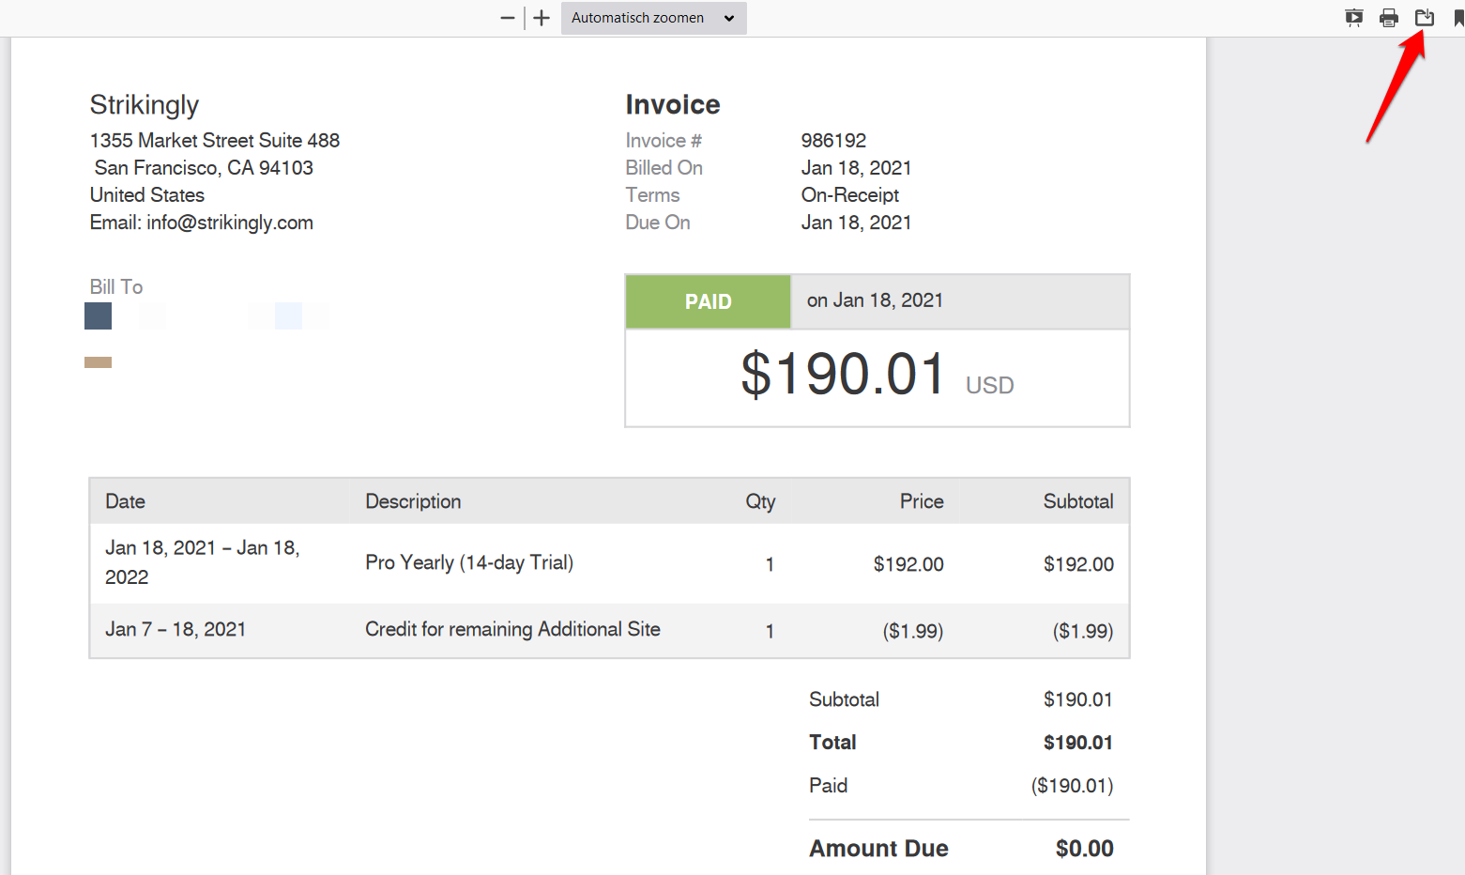Click the 1355 Market Street address line
Image resolution: width=1465 pixels, height=875 pixels.
tap(215, 141)
